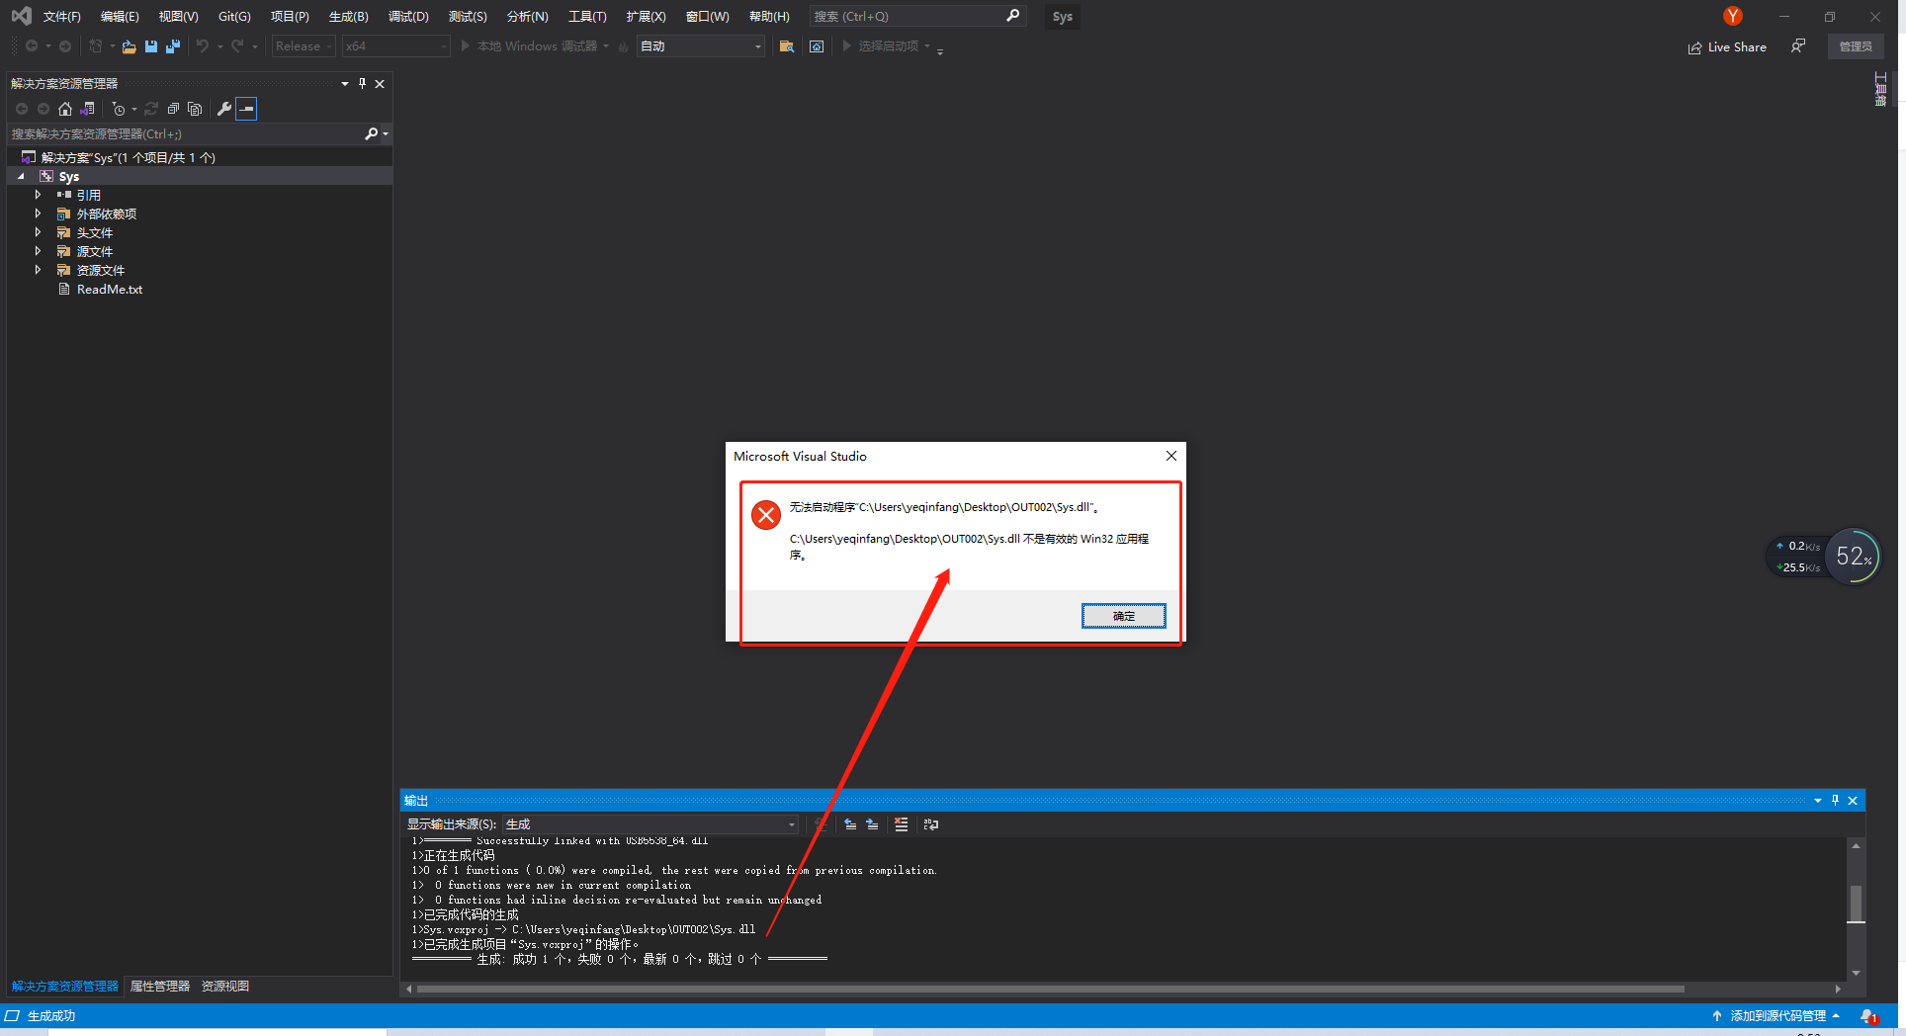Switch to the 属性管理器 tab
The width and height of the screenshot is (1906, 1036).
(159, 986)
